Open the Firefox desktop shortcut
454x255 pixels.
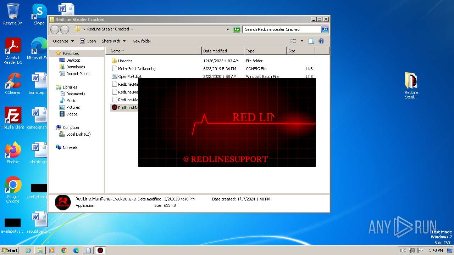click(13, 153)
